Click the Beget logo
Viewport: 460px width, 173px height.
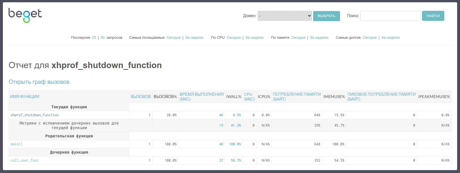(25, 15)
